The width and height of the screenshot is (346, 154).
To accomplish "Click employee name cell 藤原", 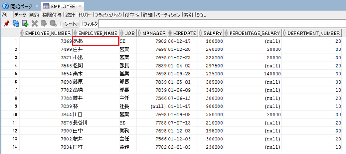I will pos(96,82).
